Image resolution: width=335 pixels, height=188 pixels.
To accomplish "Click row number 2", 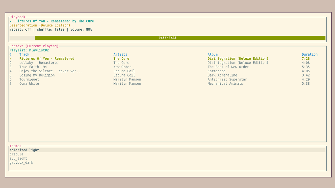I will click(x=11, y=63).
